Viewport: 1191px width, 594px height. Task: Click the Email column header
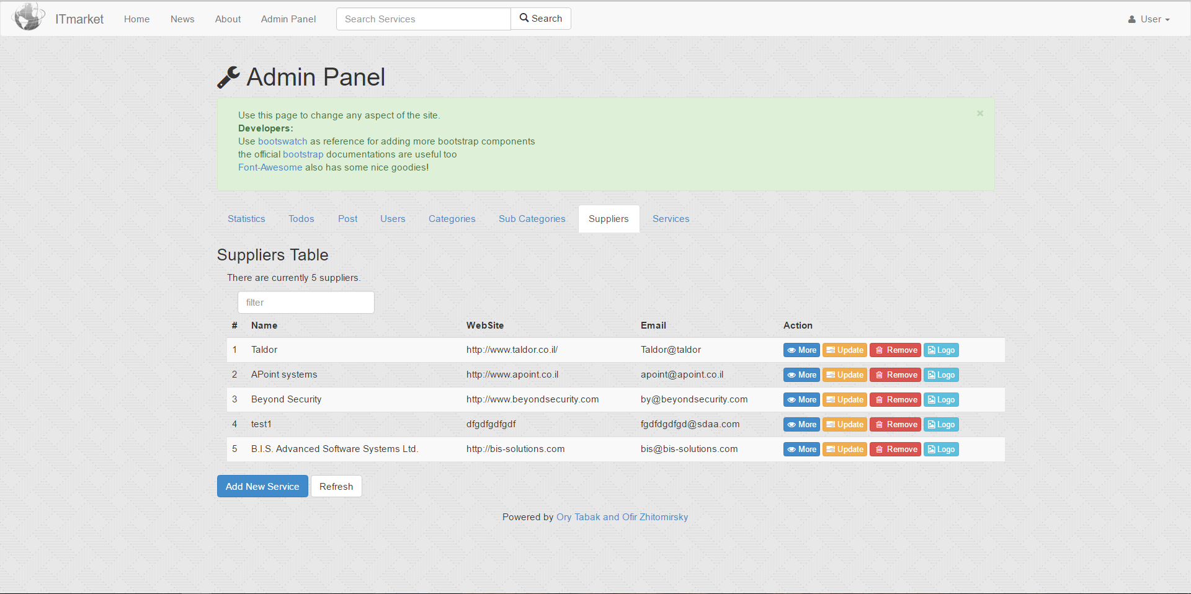653,326
